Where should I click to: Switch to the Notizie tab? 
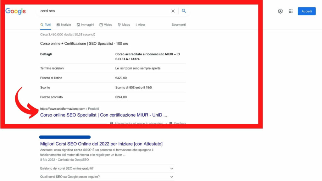point(64,25)
